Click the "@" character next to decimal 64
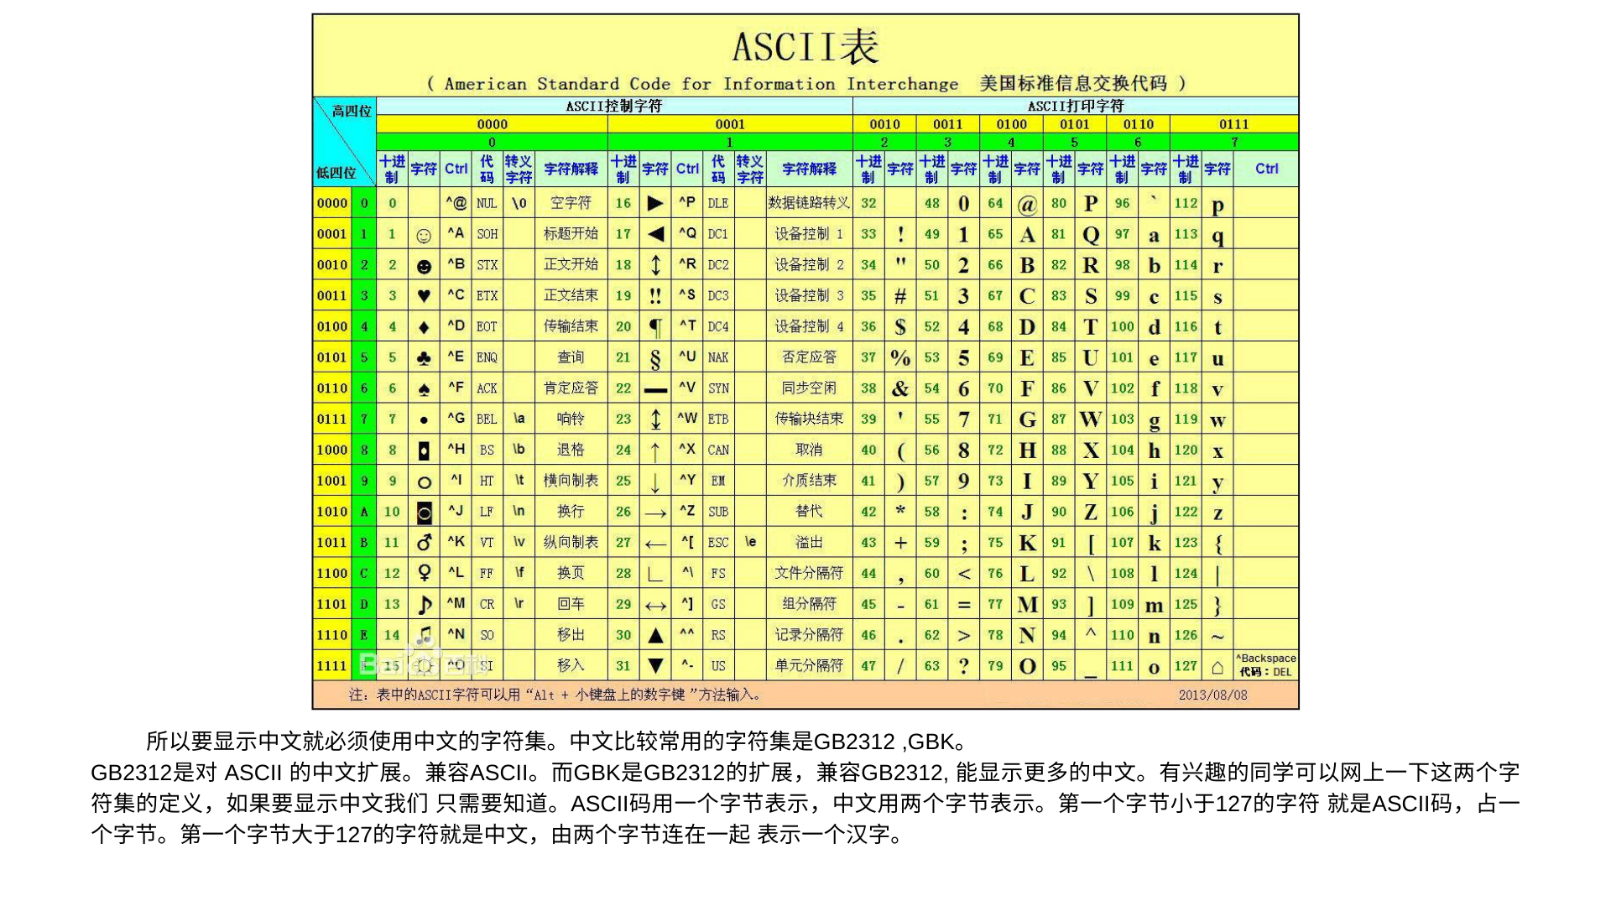Image resolution: width=1611 pixels, height=906 pixels. 1027,204
